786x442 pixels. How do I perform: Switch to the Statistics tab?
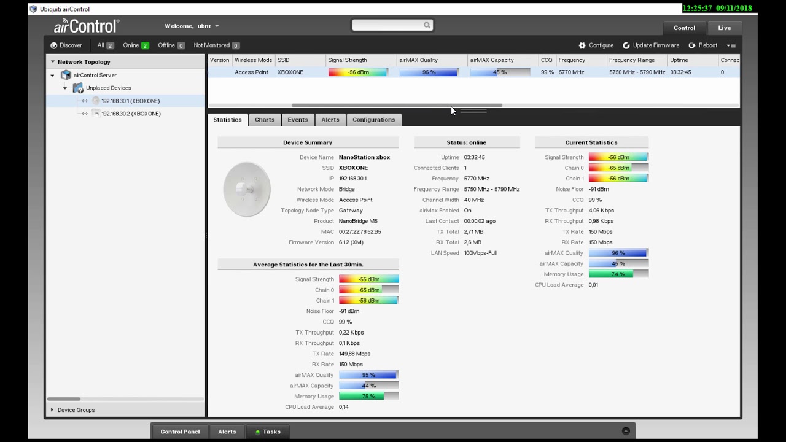click(227, 120)
